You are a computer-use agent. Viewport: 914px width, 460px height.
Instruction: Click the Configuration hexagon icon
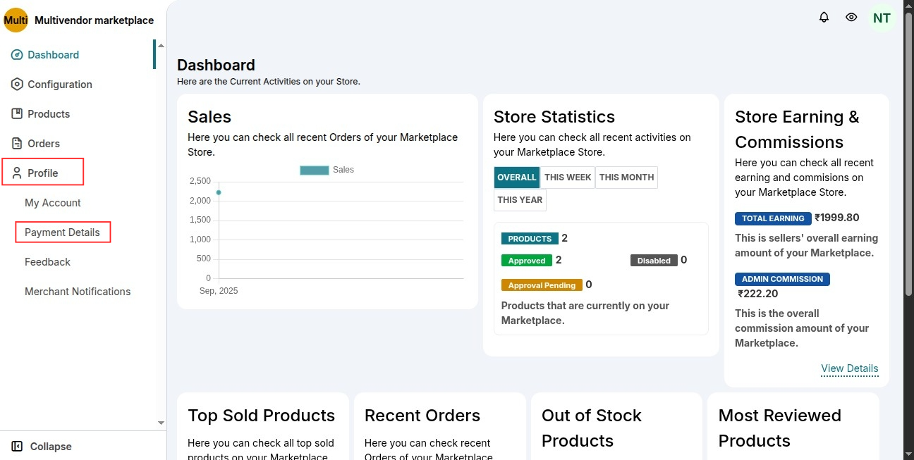coord(17,85)
